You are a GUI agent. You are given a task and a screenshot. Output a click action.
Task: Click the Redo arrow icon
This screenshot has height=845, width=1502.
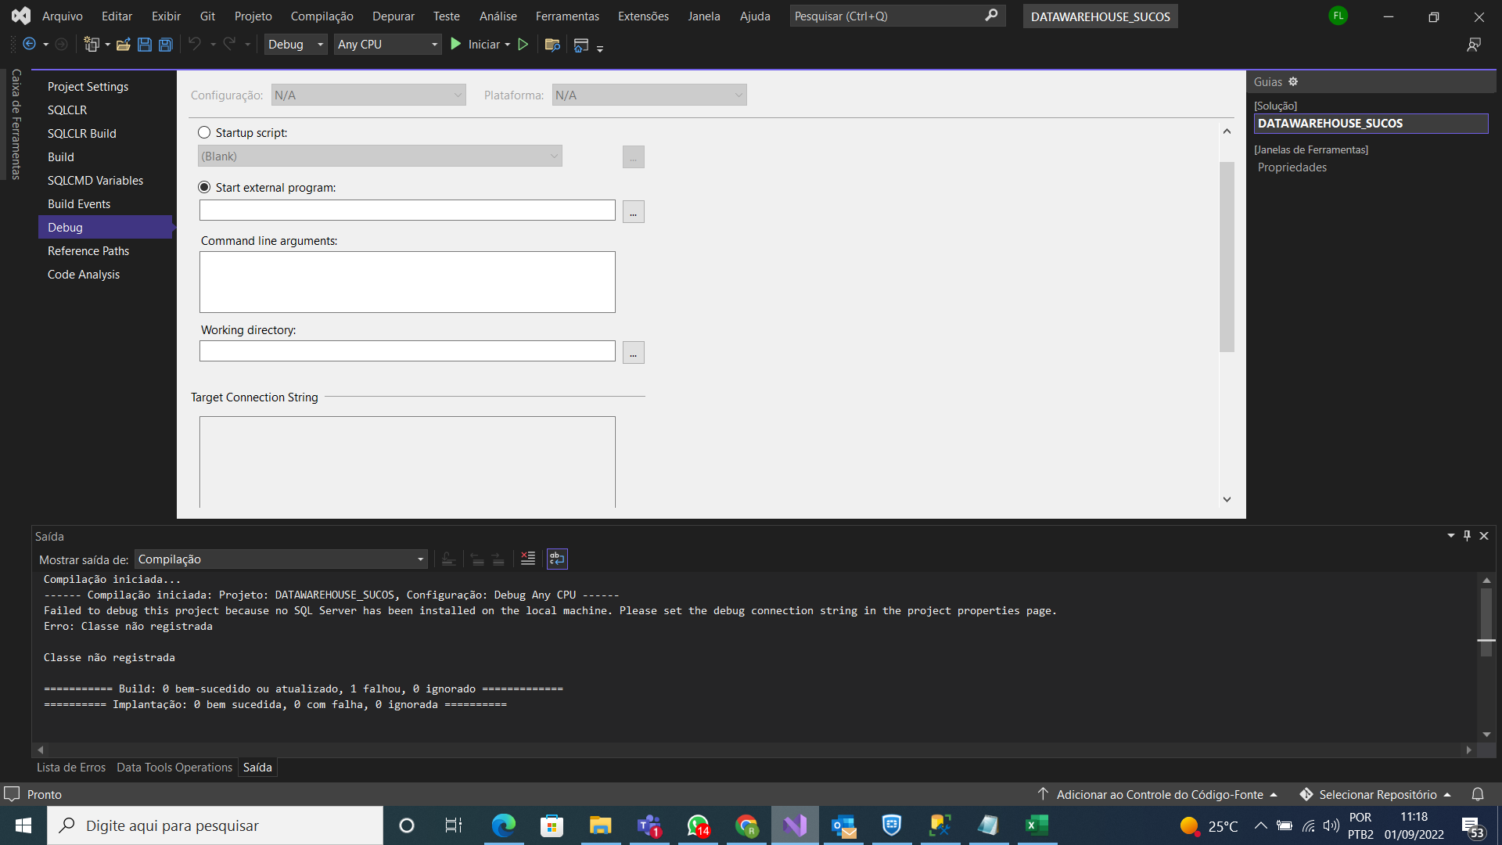(x=229, y=45)
